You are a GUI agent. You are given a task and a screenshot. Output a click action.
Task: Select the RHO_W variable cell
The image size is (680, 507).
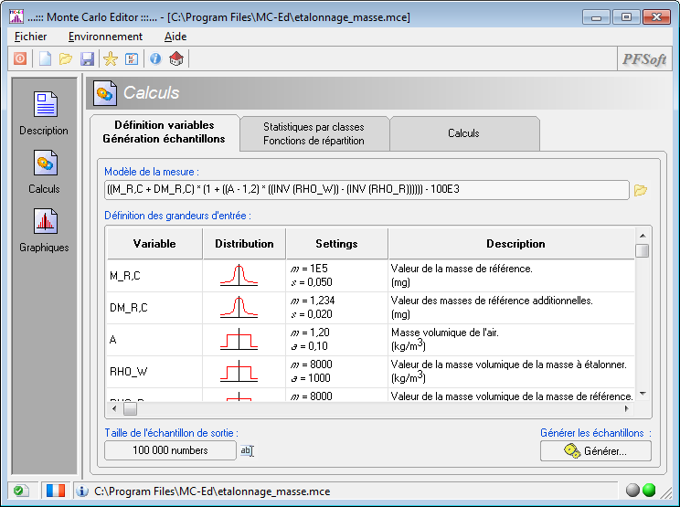tap(154, 372)
